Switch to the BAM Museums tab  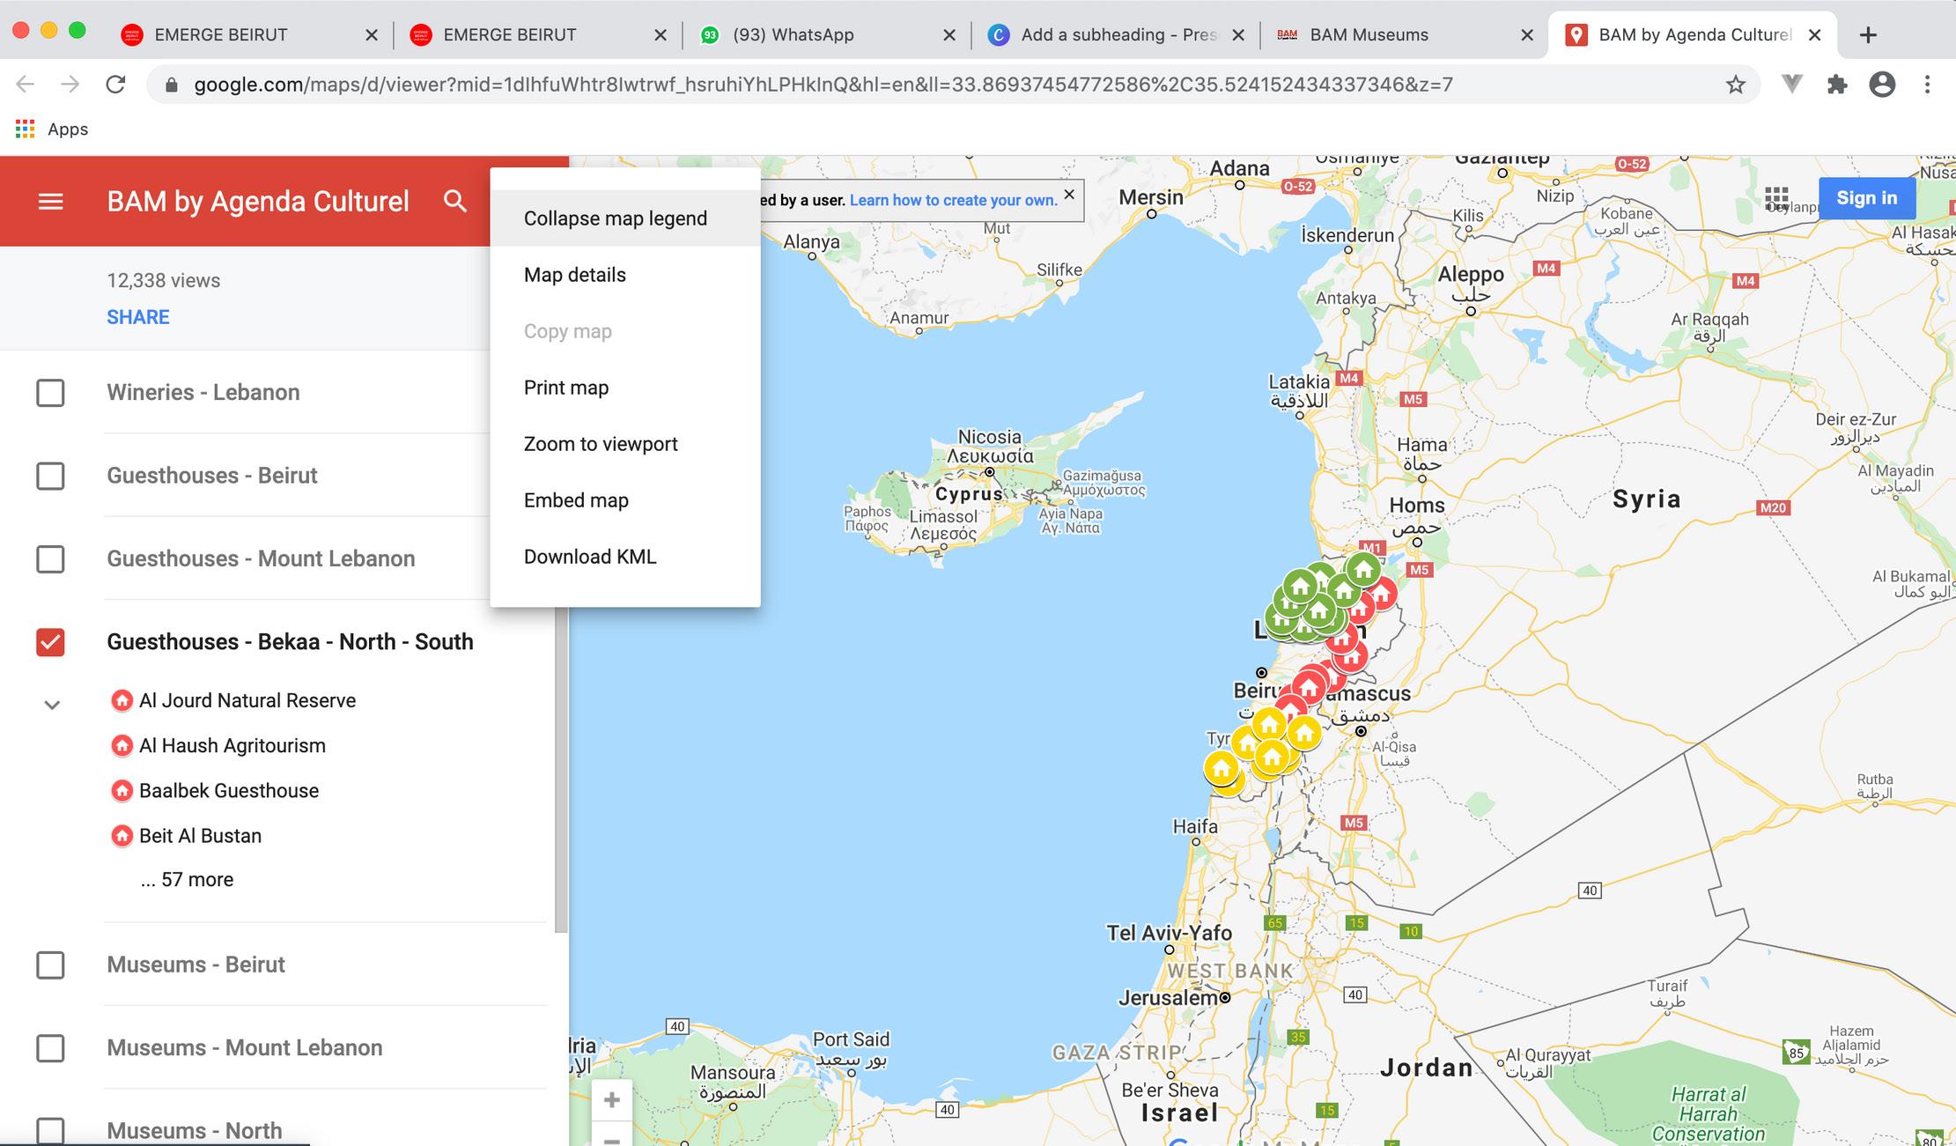click(1369, 35)
